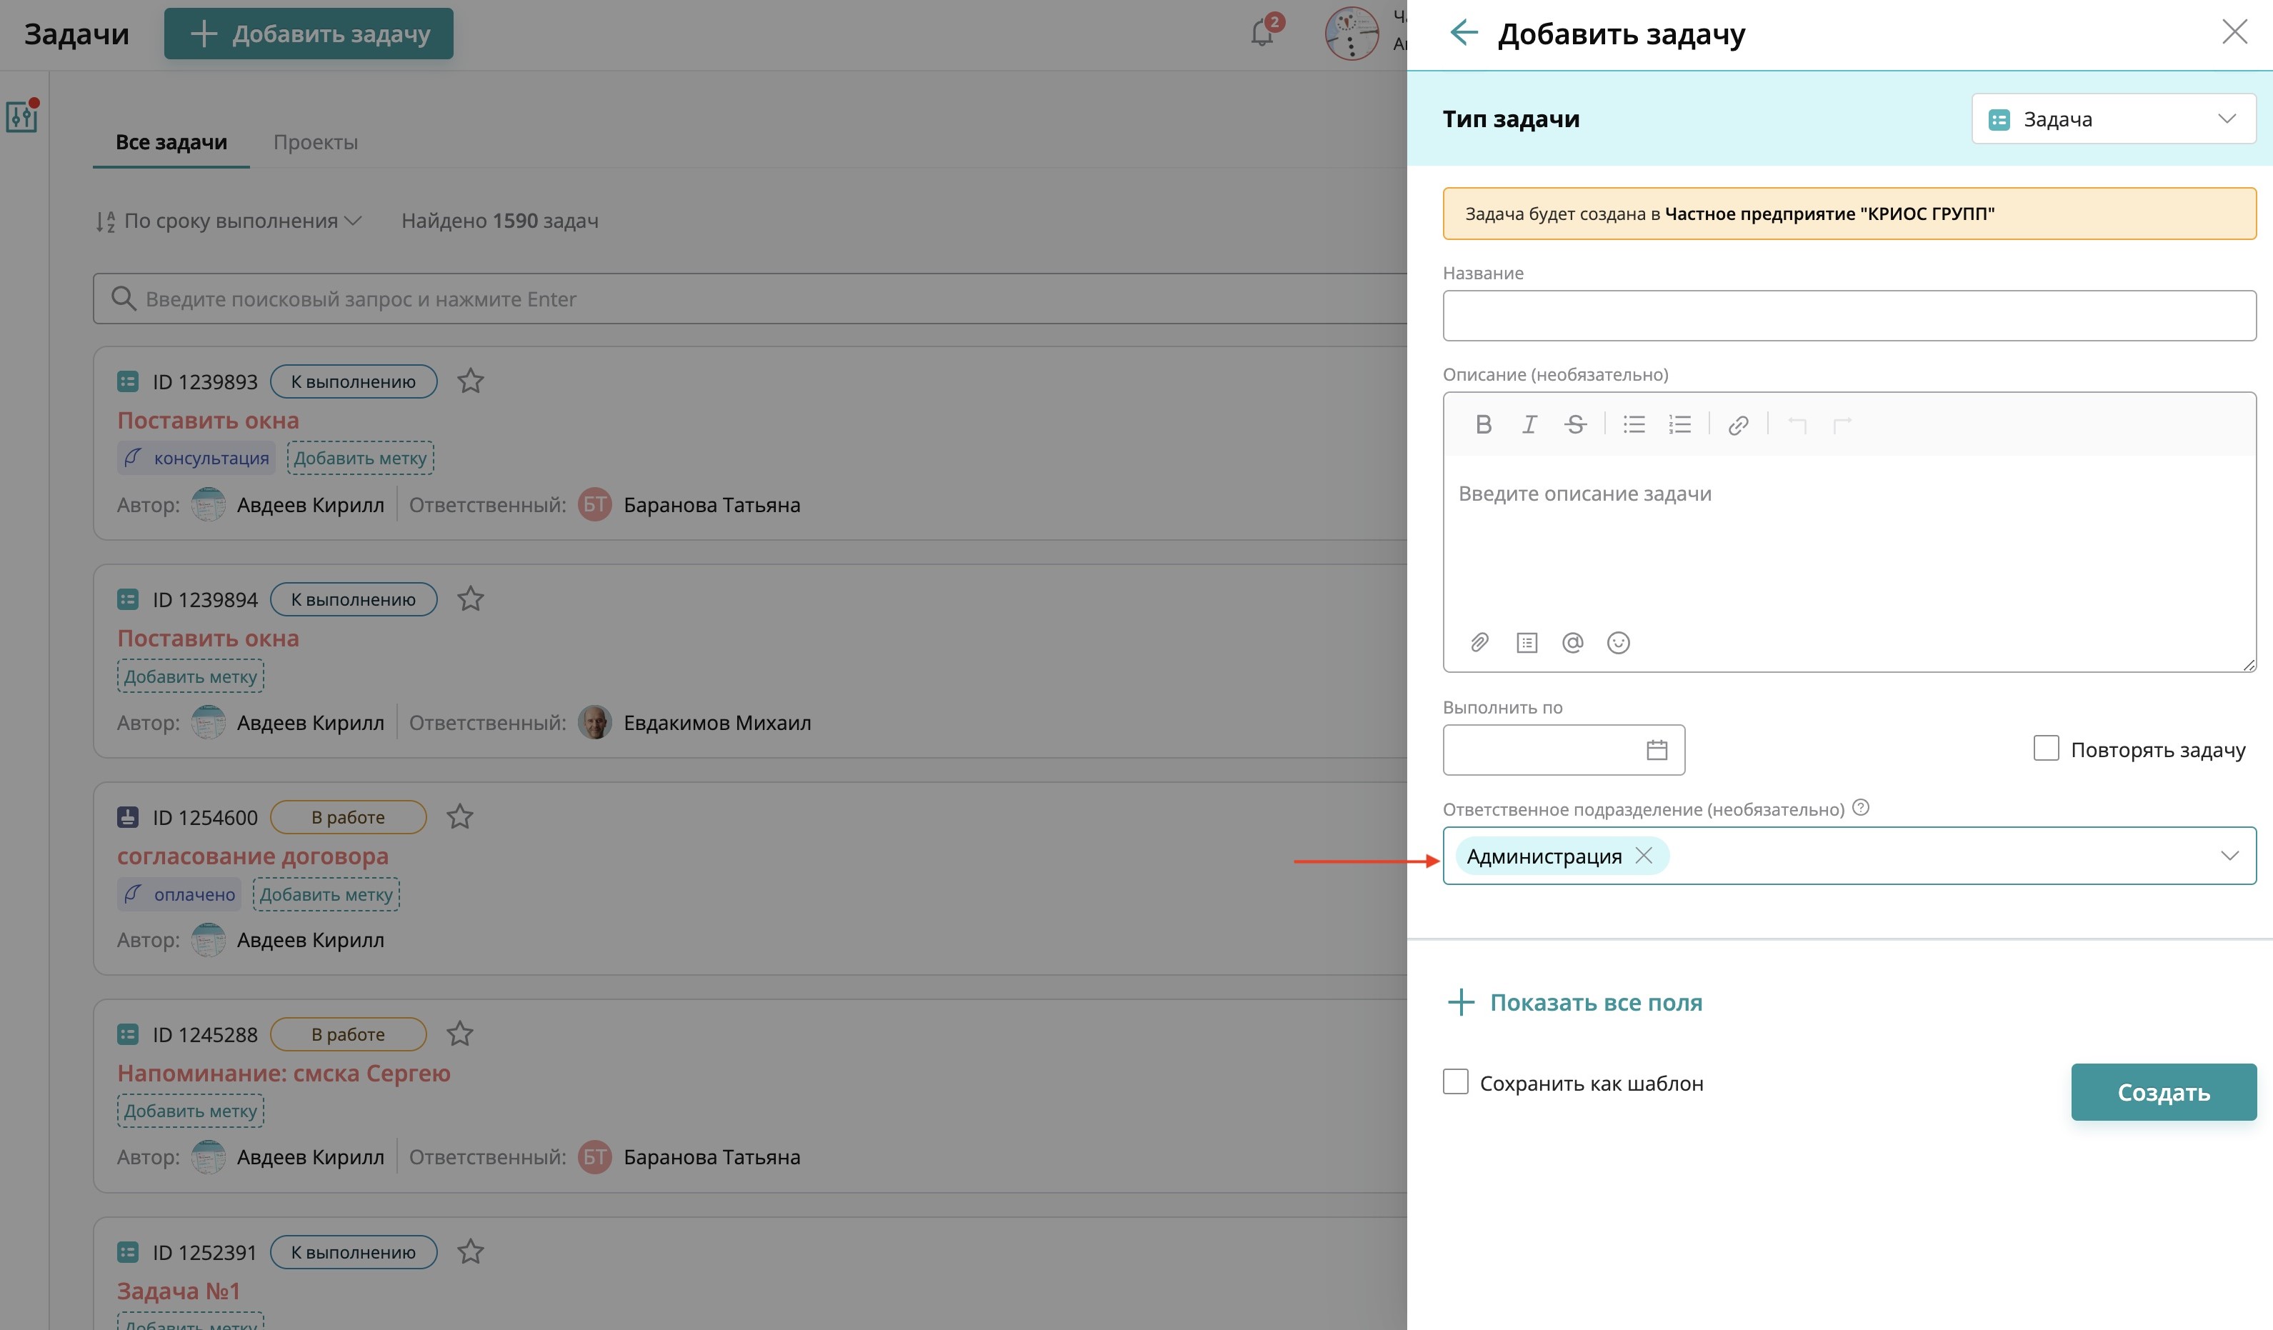Click the "Создать" button
The image size is (2273, 1330).
click(x=2162, y=1092)
